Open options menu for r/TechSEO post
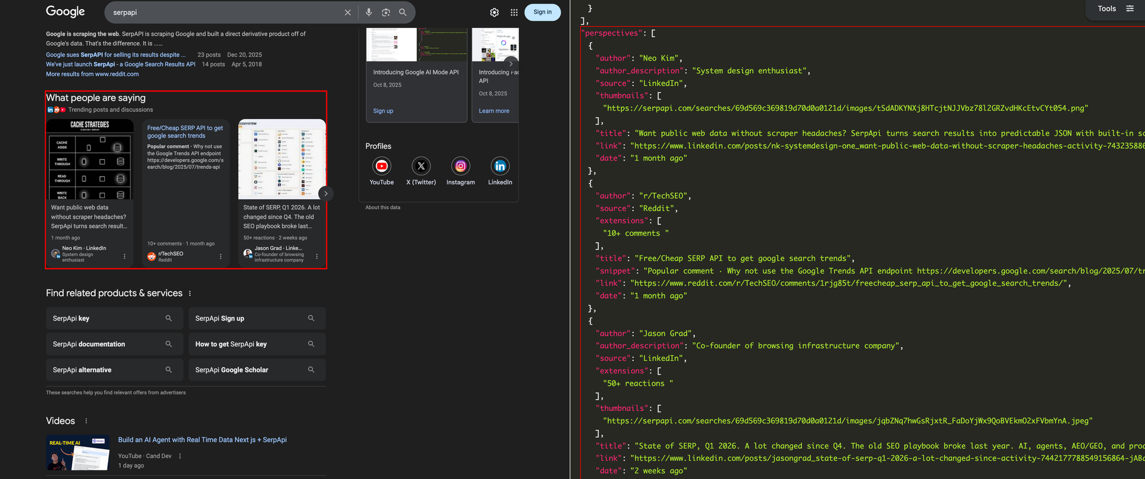Image resolution: width=1145 pixels, height=479 pixels. pos(220,256)
